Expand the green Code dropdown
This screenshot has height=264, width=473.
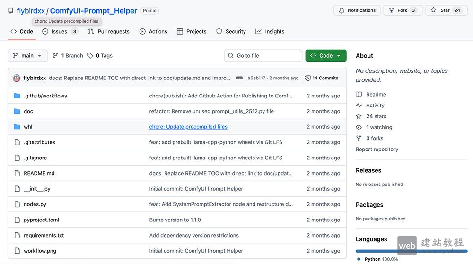326,56
